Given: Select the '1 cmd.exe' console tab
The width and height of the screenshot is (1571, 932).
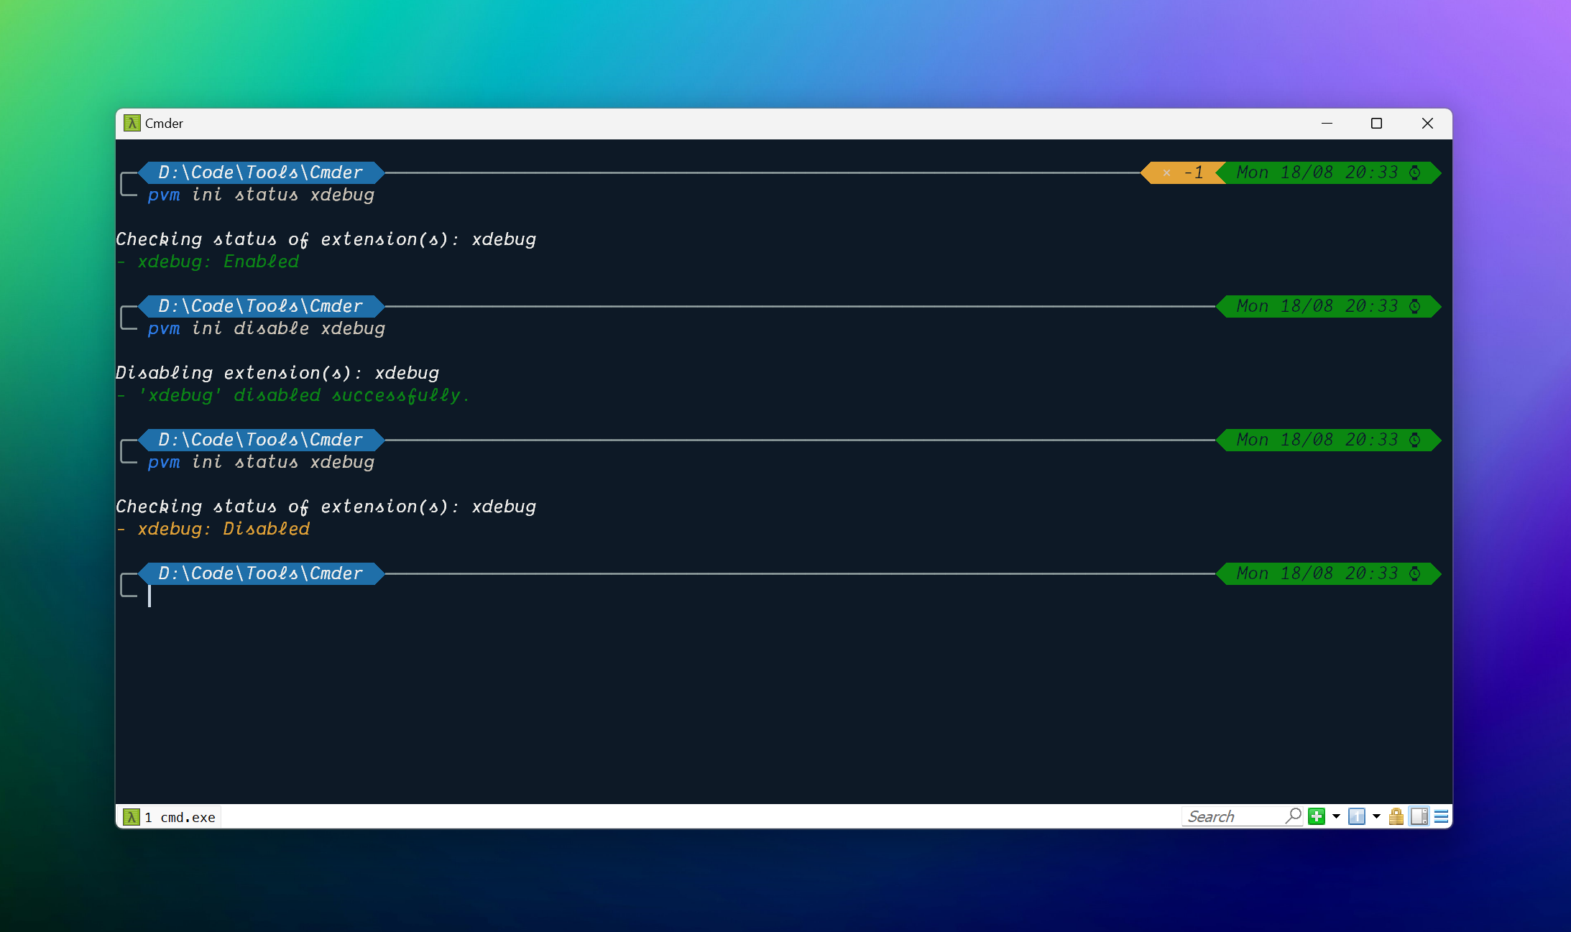Looking at the screenshot, I should tap(180, 817).
